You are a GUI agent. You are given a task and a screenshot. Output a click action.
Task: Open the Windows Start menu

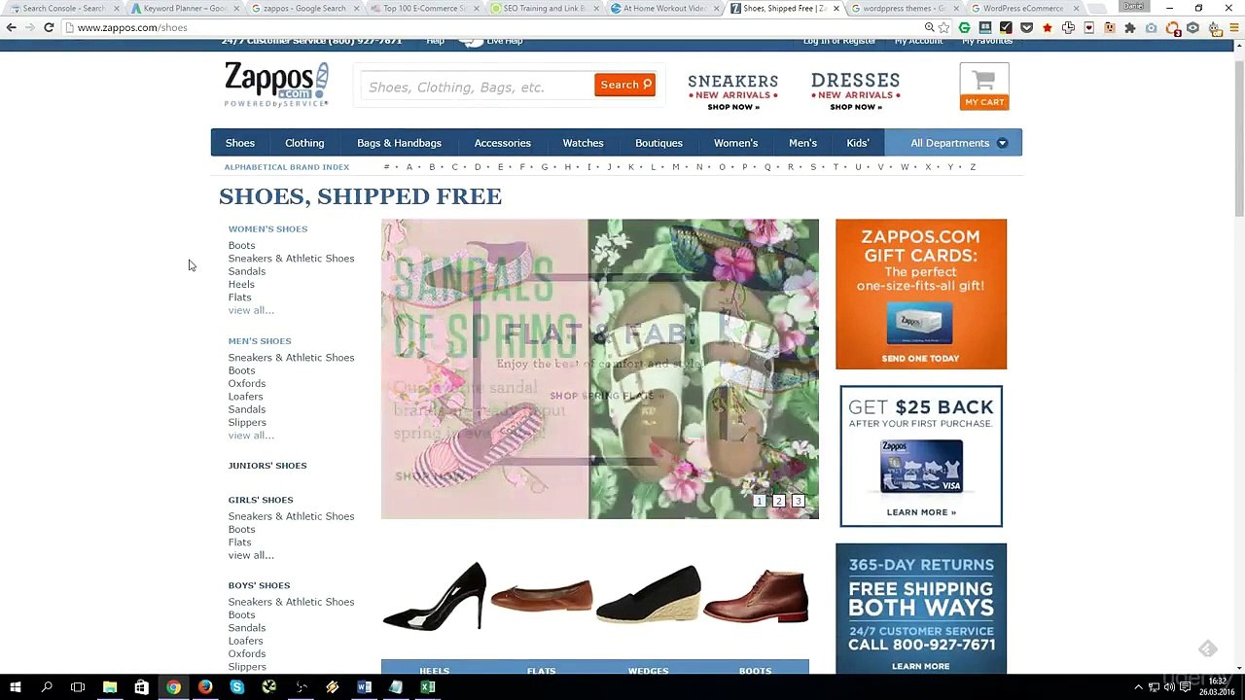coord(16,687)
